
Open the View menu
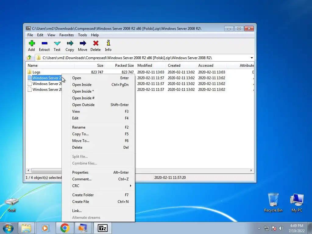(51, 35)
